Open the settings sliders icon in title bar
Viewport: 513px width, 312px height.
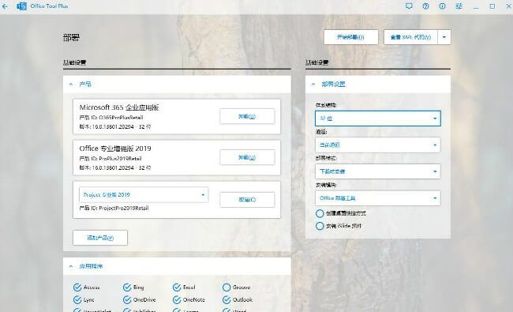[x=459, y=6]
